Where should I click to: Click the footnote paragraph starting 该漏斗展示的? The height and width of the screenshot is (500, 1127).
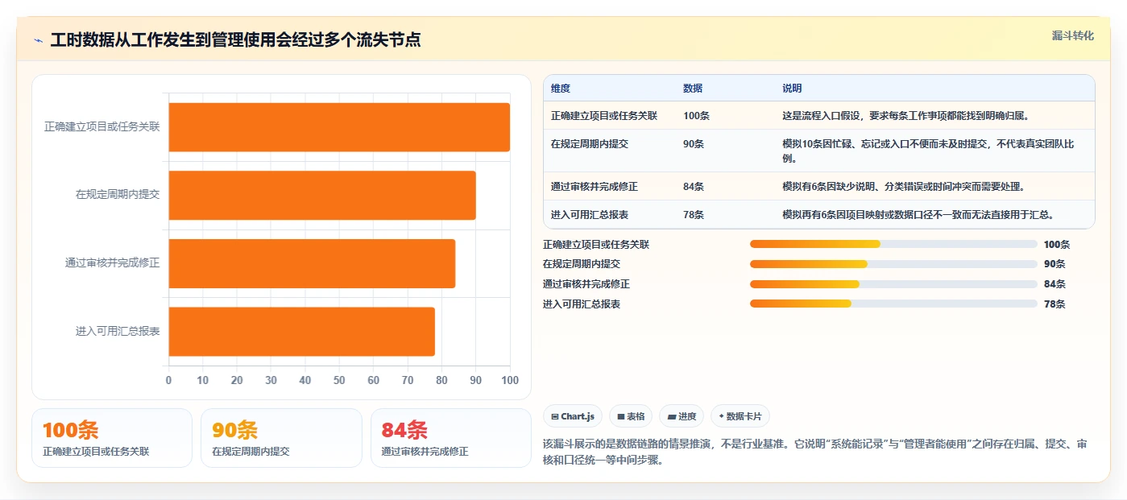click(816, 452)
